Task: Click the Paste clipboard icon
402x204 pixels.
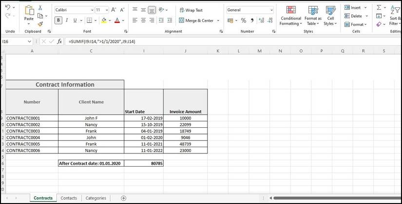Action: (x=29, y=10)
